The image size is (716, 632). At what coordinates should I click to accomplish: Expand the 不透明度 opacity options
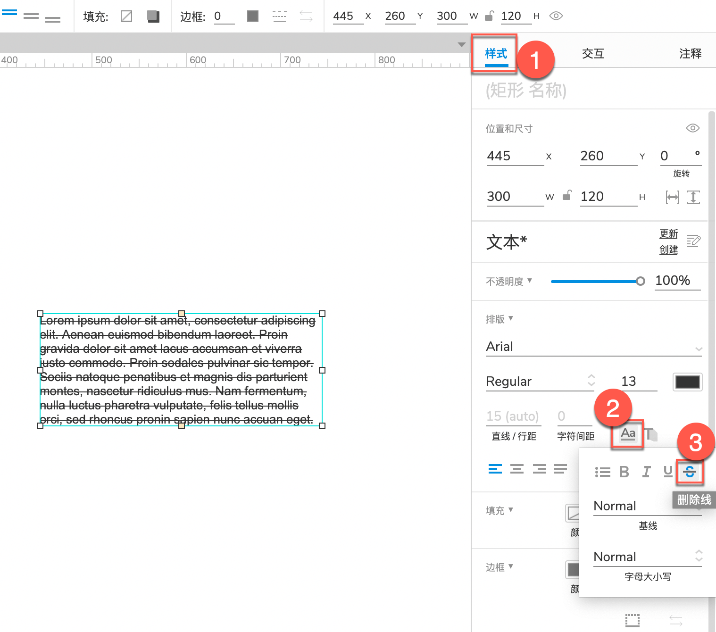tap(509, 281)
